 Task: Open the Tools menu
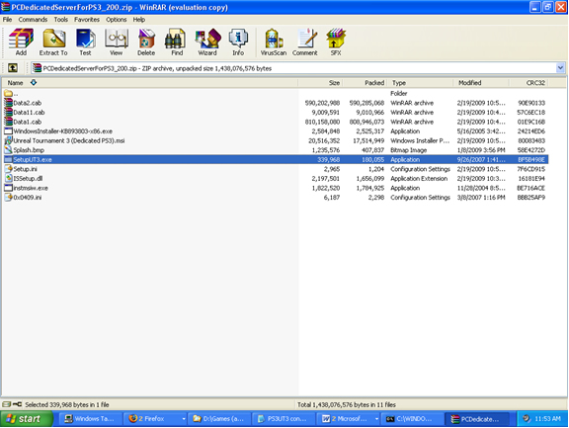(x=61, y=20)
